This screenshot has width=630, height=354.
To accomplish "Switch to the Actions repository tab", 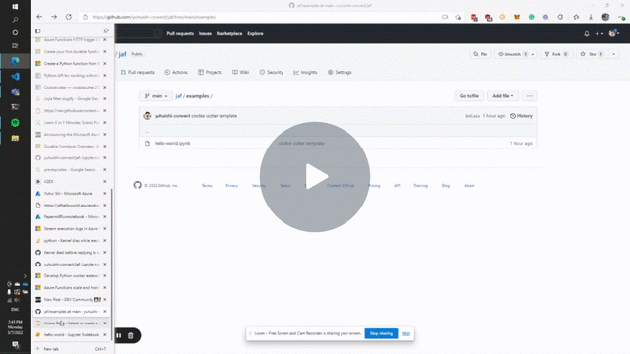I will 176,72.
